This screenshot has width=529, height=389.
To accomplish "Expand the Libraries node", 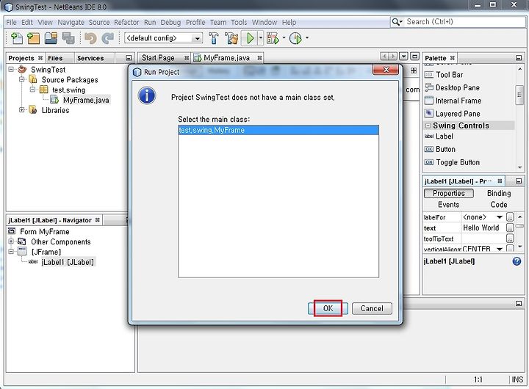I will point(21,109).
